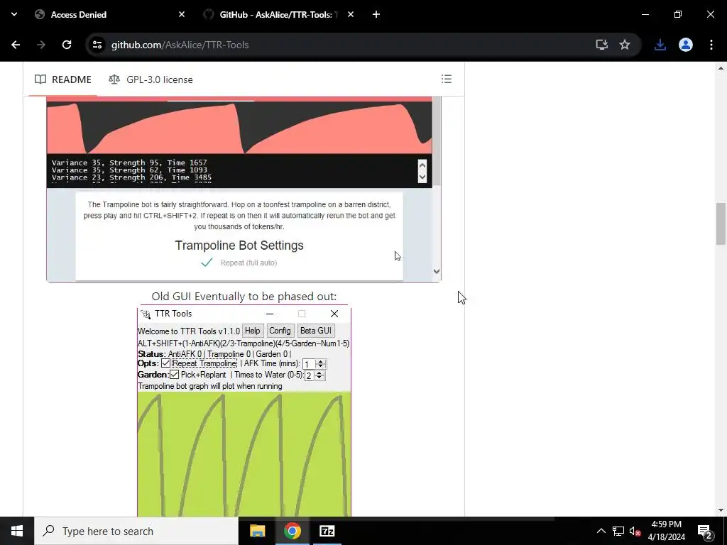Image resolution: width=727 pixels, height=545 pixels.
Task: Click the Beta GUI button
Action: tap(316, 331)
